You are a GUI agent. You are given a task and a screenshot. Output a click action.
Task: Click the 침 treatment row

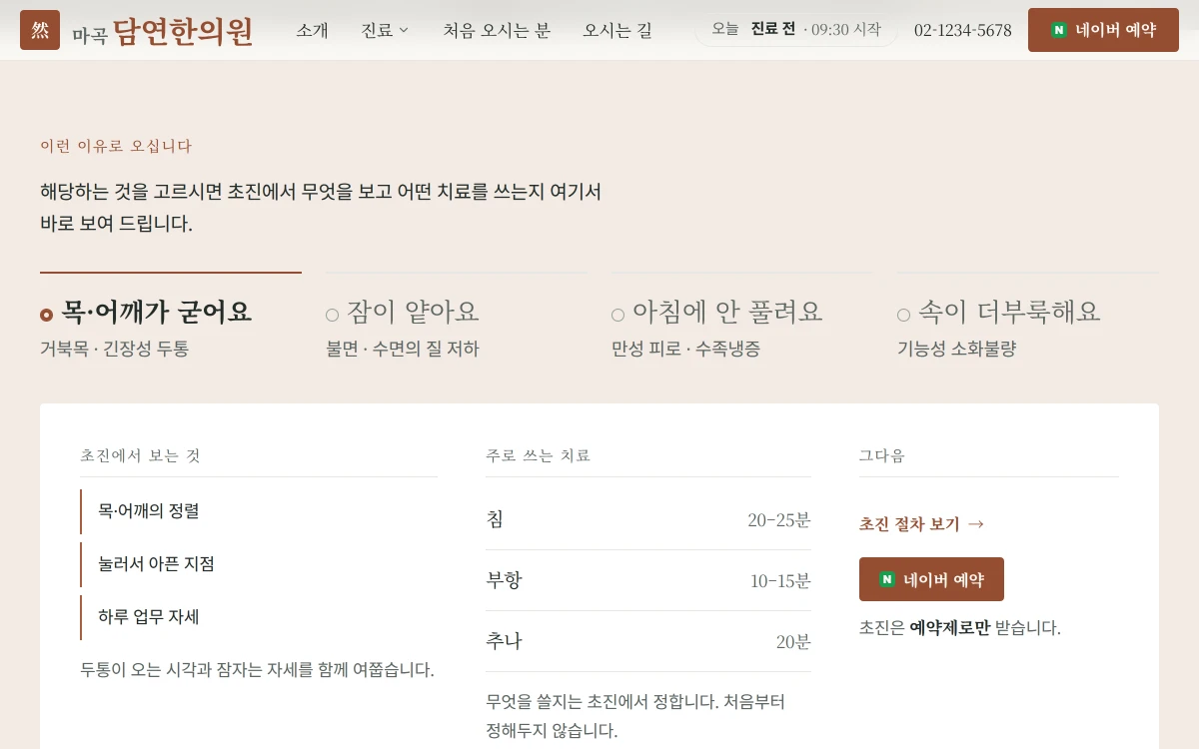pyautogui.click(x=648, y=519)
